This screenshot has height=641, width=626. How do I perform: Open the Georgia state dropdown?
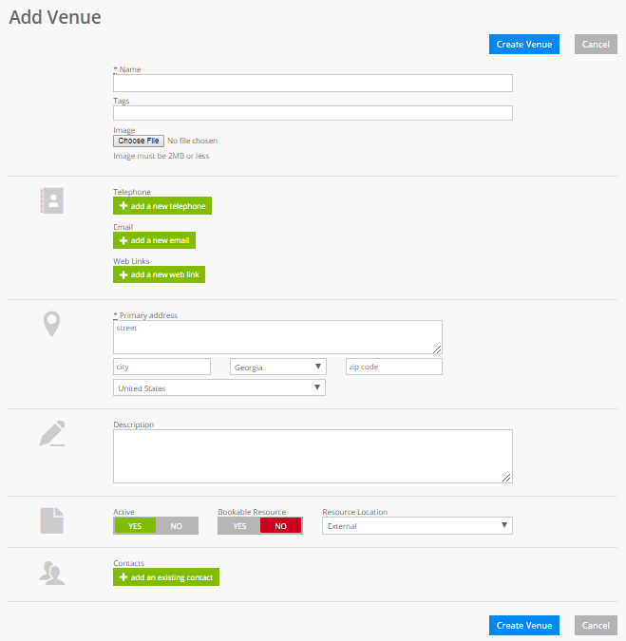pyautogui.click(x=277, y=367)
